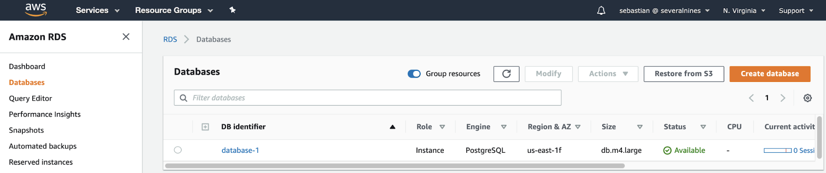Screen dimensions: 826x173
Task: Open the notifications bell
Action: point(601,10)
